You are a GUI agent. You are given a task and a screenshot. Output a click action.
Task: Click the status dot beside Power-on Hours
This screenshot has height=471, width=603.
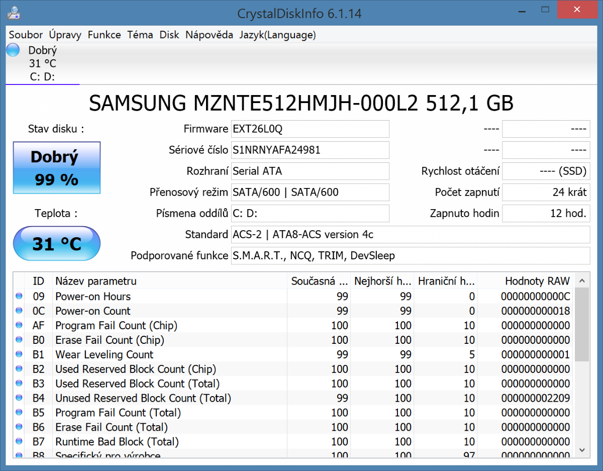(19, 297)
